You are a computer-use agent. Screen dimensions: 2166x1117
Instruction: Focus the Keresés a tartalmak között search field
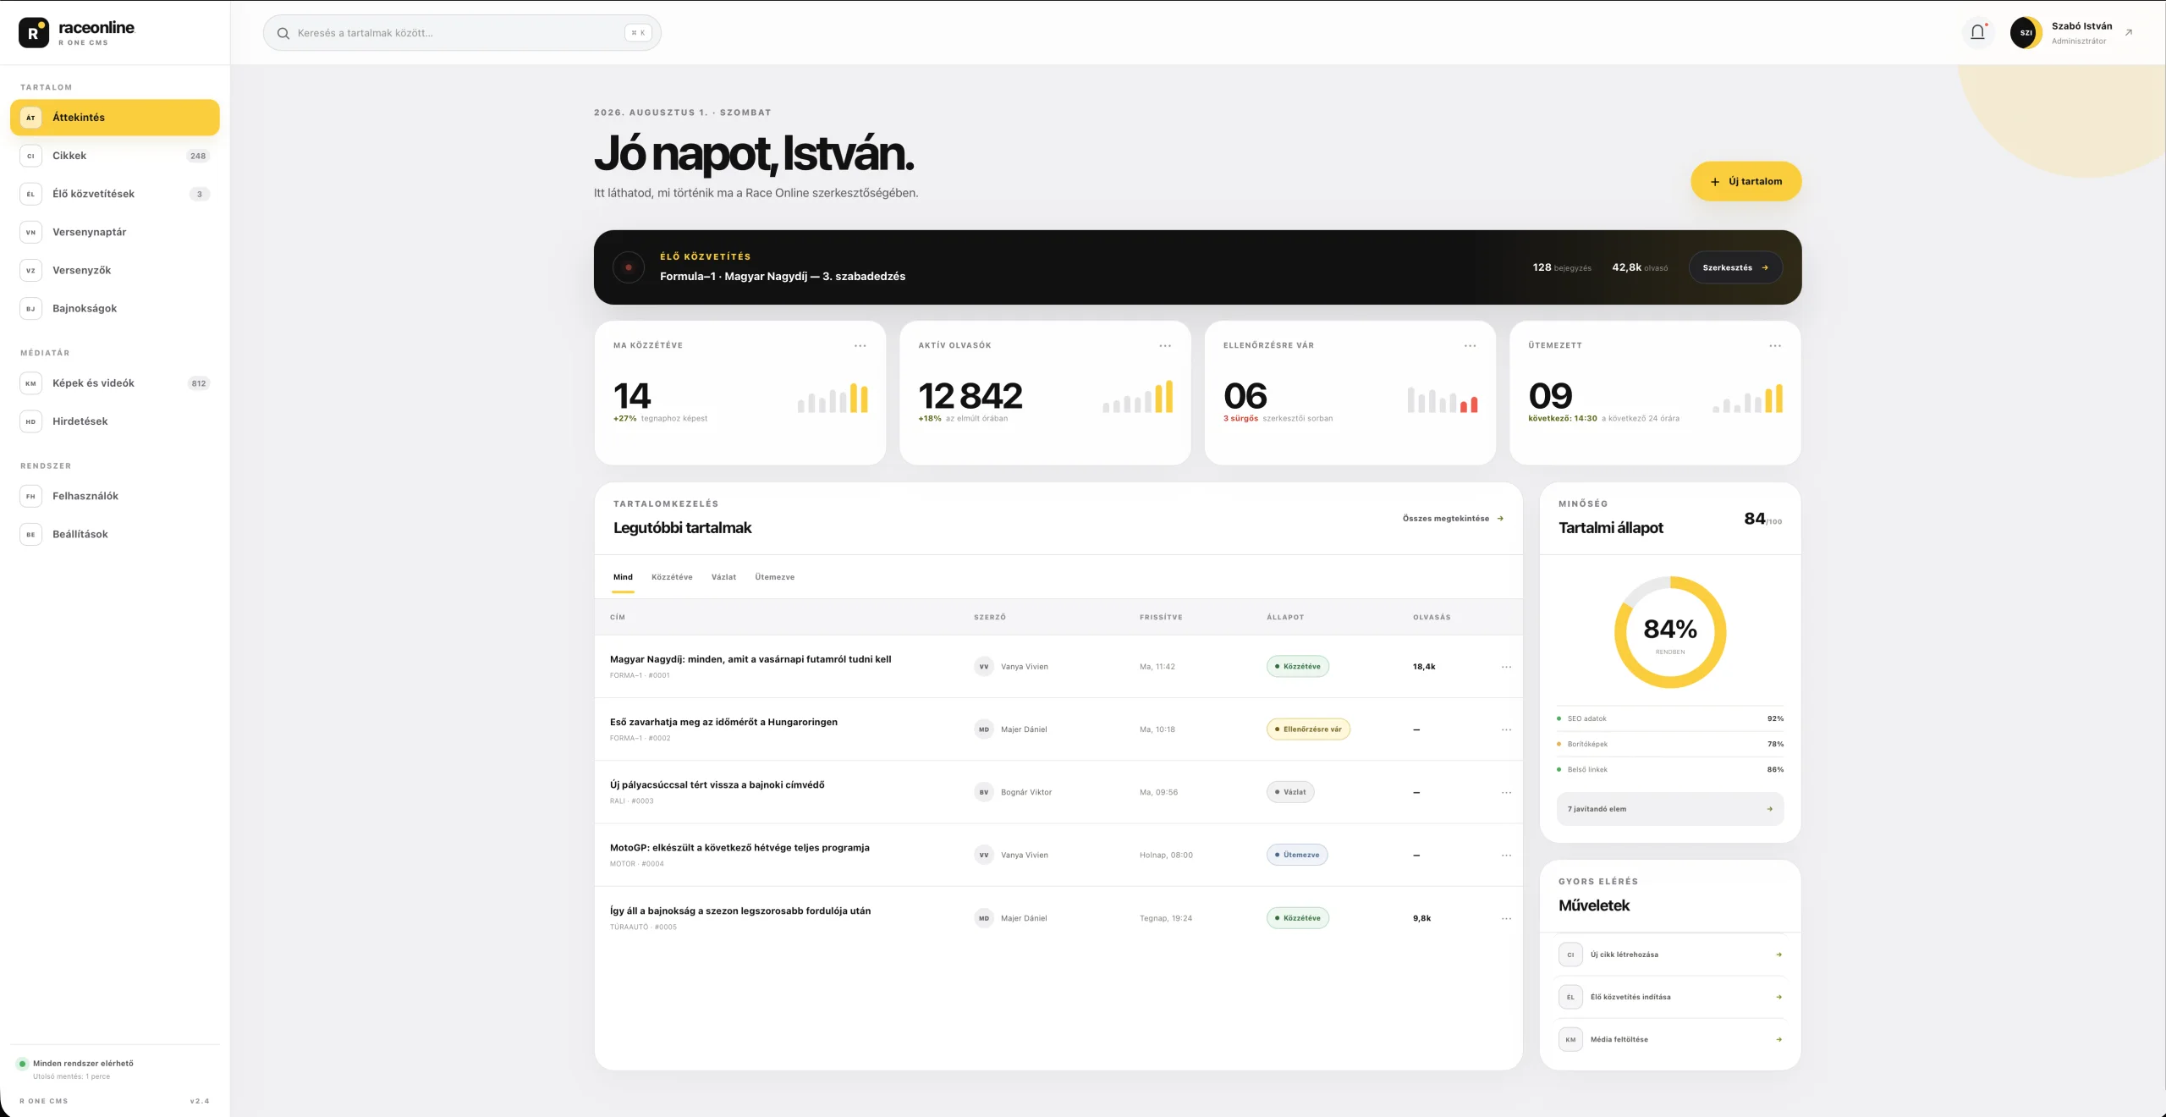point(462,33)
